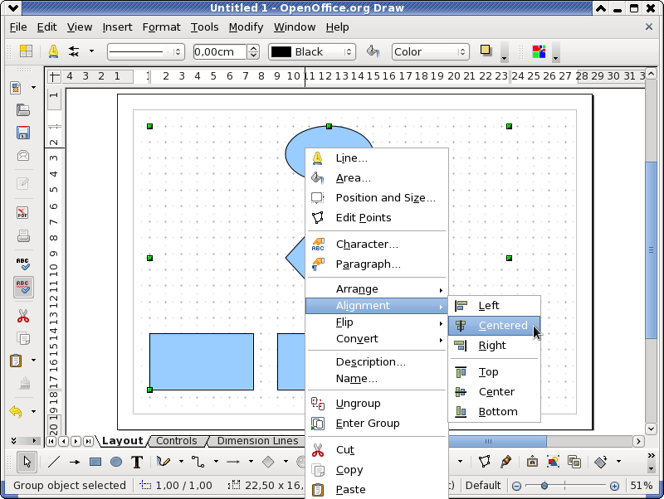The image size is (664, 499).
Task: Expand the Connector tool dropdown arrow
Action: (x=216, y=462)
